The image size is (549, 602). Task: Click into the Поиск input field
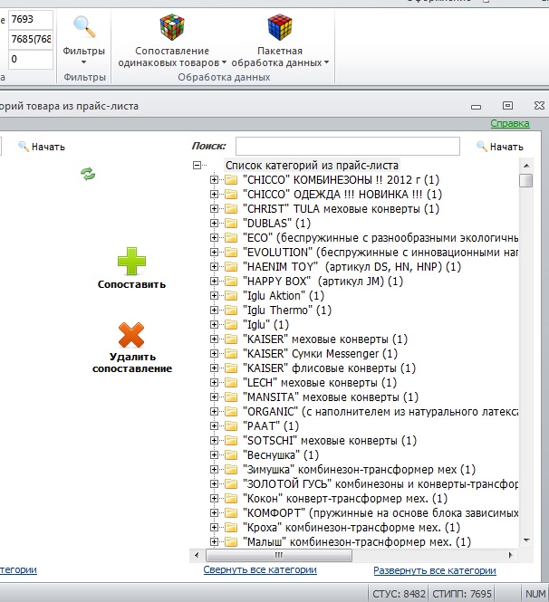tap(348, 147)
